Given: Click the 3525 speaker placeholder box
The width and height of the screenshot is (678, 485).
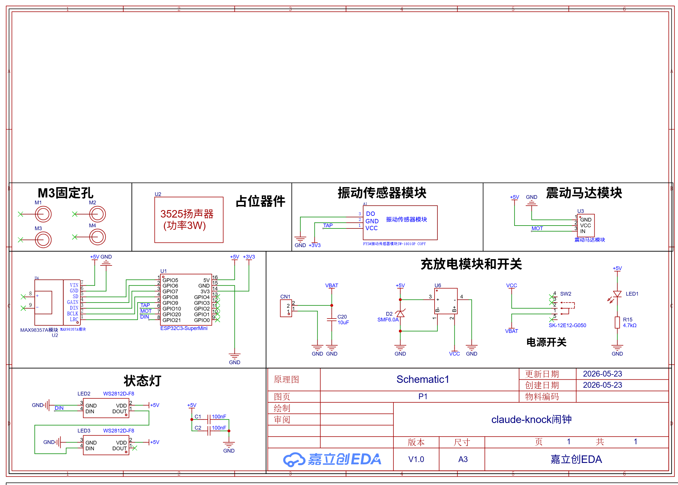Looking at the screenshot, I should tap(189, 220).
